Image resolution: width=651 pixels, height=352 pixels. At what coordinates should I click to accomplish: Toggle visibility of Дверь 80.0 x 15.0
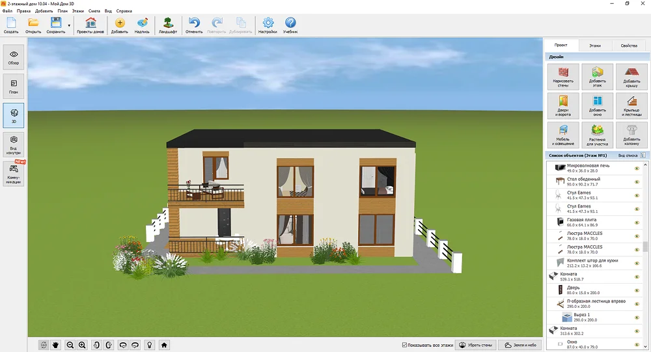pos(637,290)
